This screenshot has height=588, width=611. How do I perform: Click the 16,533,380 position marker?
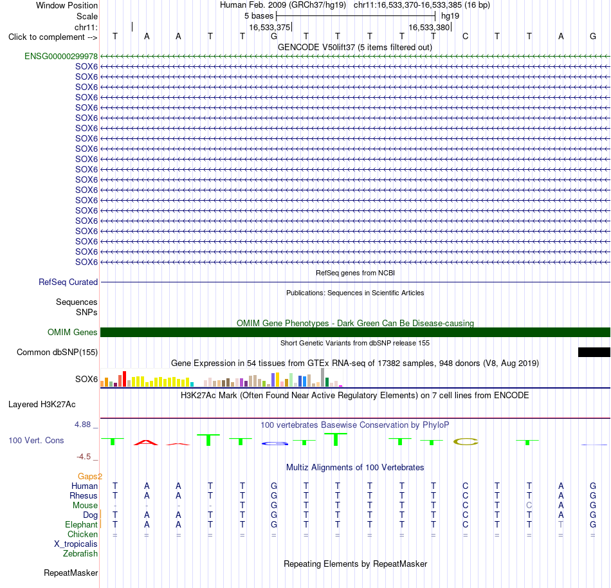[429, 27]
